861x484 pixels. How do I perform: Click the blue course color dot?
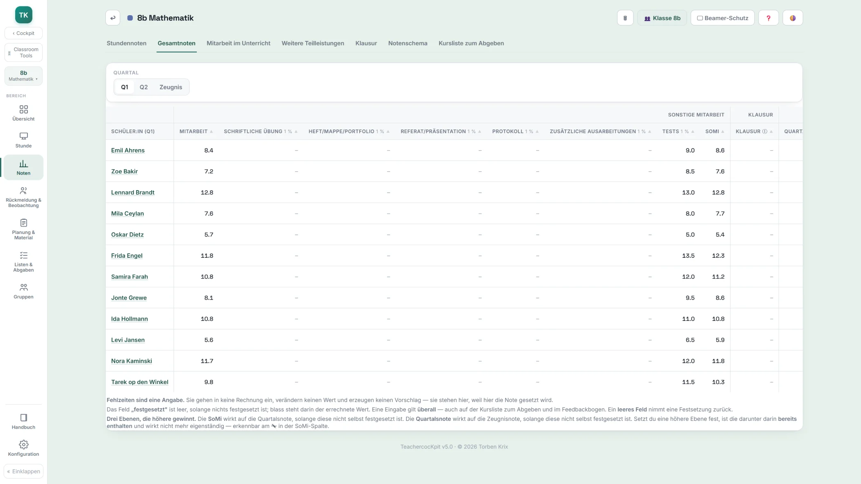(x=130, y=18)
